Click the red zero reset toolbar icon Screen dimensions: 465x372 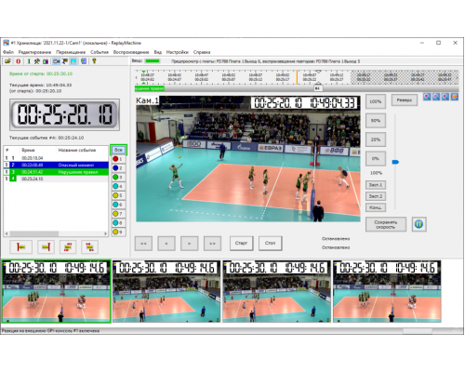[x=19, y=61]
